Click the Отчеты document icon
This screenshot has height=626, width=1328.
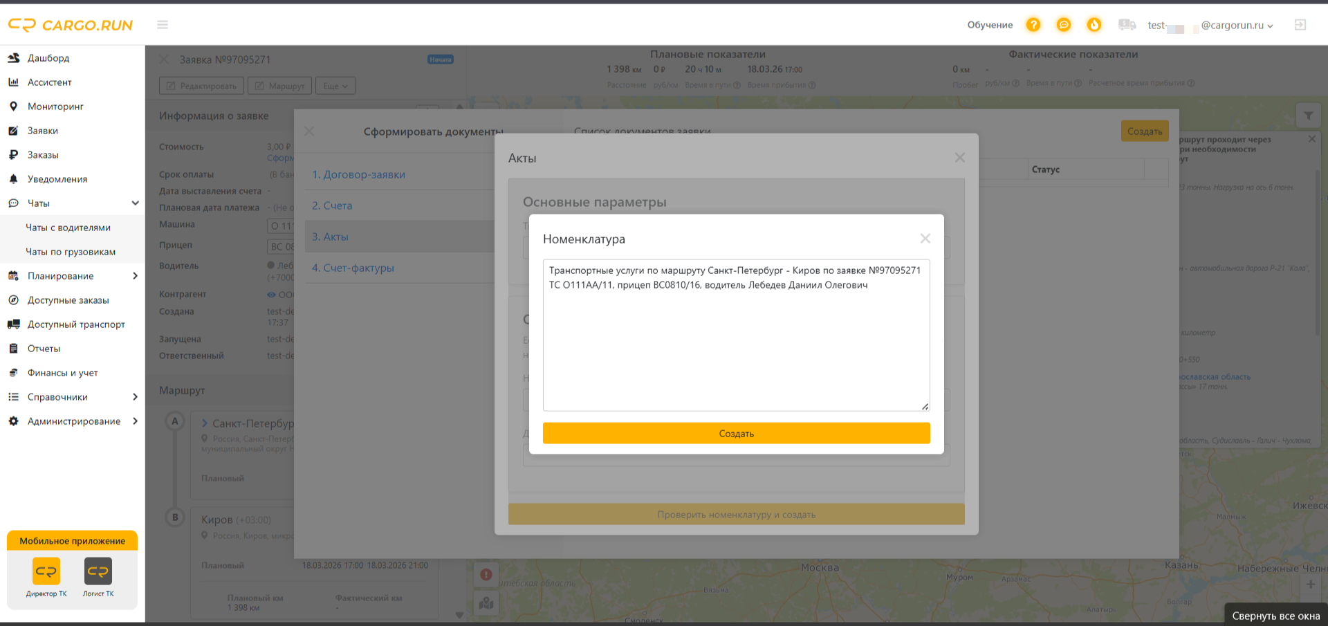(13, 349)
